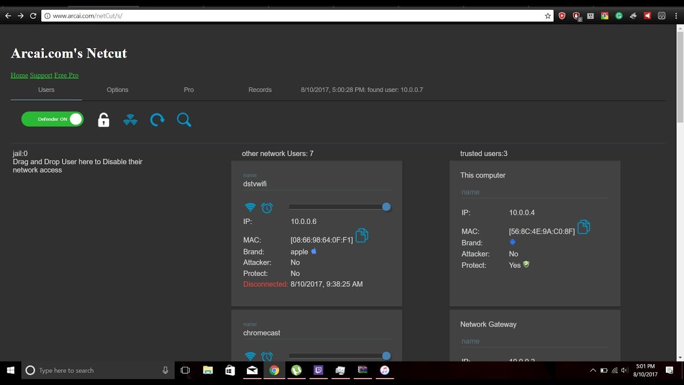Toggle the WiFi icon for dstvwifi

click(250, 207)
